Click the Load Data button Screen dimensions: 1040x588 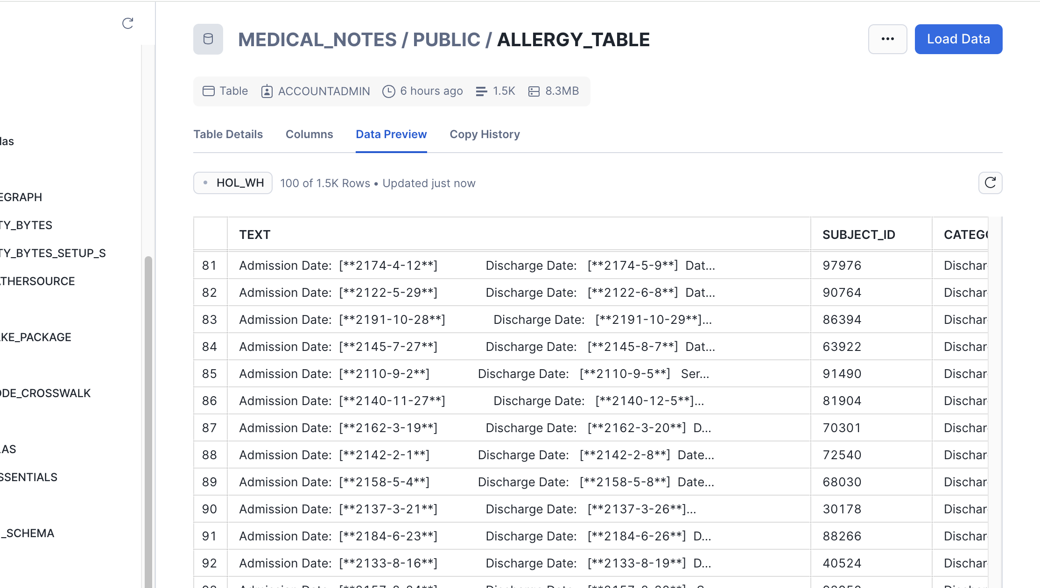[x=958, y=39]
